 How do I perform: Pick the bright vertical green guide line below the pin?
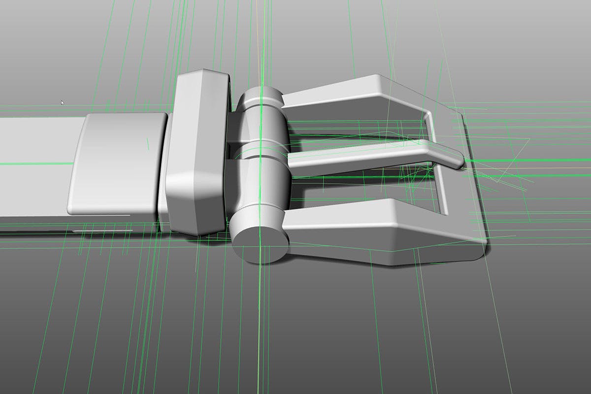(259, 320)
